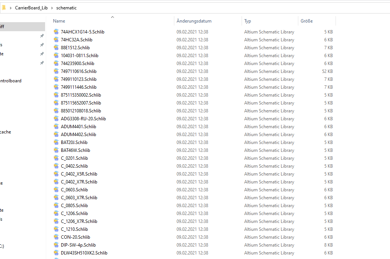Select the ADUM4401.Schlib file name
Image resolution: width=390 pixels, height=259 pixels.
(x=78, y=127)
